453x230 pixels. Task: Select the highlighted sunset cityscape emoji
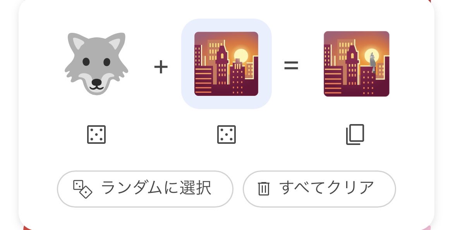tap(226, 64)
